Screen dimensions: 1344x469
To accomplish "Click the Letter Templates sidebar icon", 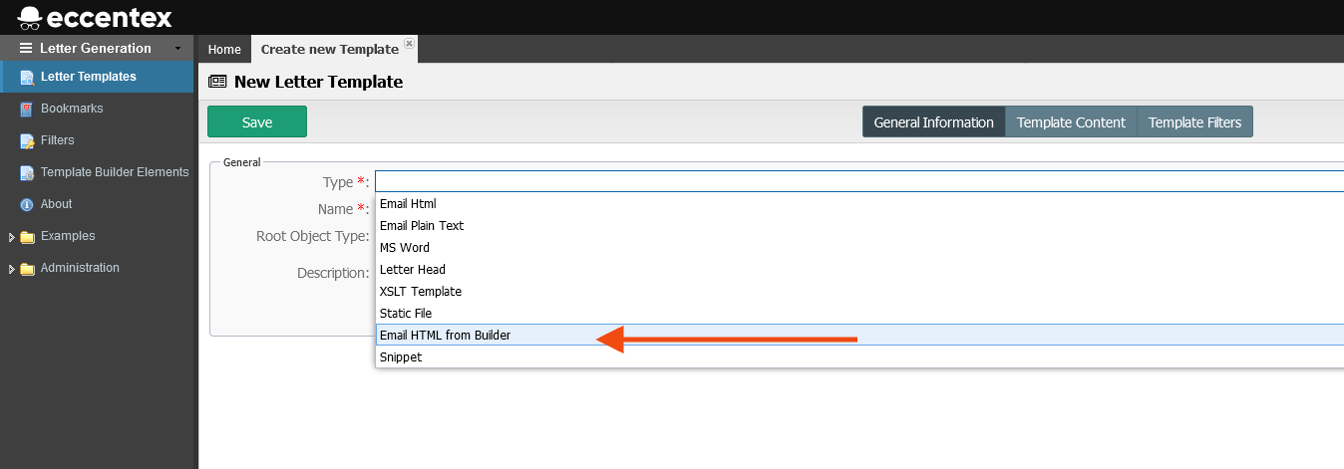I will (27, 77).
